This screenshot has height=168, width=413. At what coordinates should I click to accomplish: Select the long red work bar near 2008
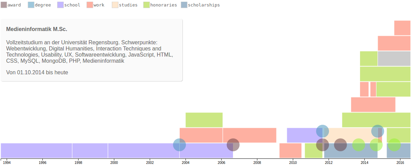pyautogui.click(x=249, y=135)
